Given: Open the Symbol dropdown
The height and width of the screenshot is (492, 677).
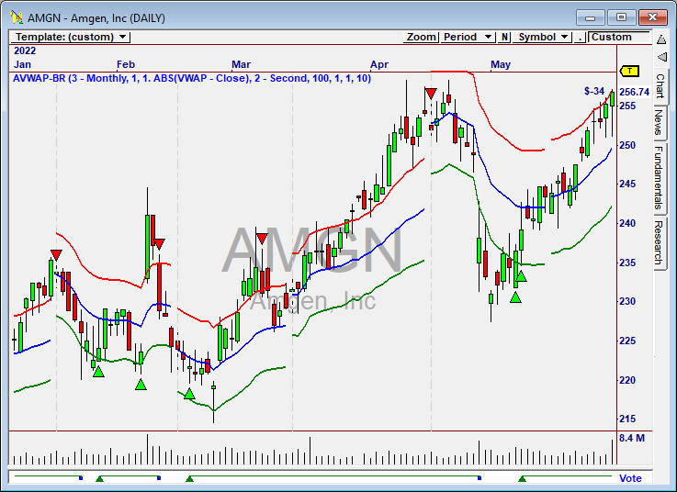Looking at the screenshot, I should pos(542,37).
